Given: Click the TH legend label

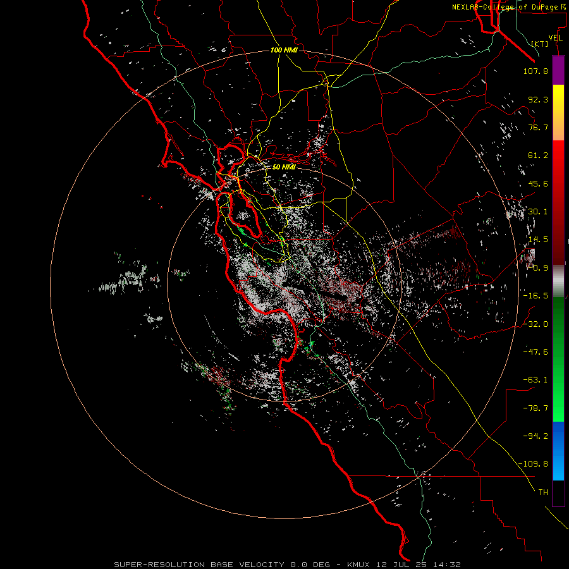Looking at the screenshot, I should [543, 492].
